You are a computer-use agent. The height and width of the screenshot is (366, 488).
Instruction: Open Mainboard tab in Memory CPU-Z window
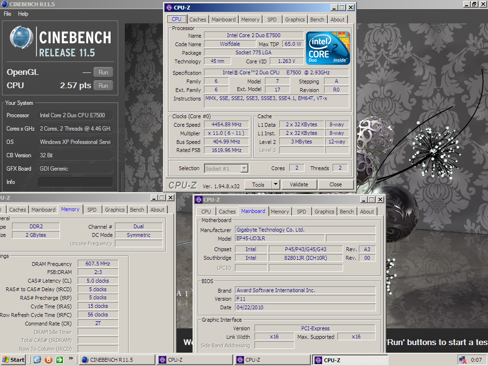click(43, 210)
